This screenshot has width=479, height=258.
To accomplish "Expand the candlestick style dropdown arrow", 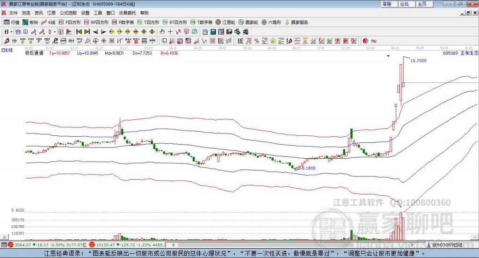I will coord(55,31).
